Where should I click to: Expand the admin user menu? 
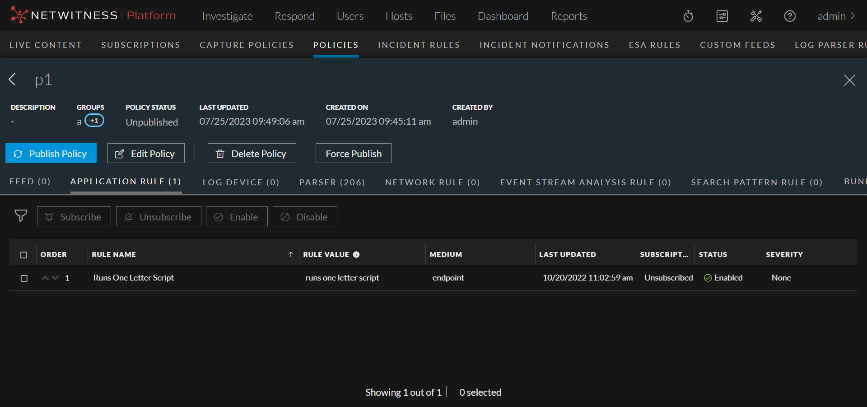[x=836, y=16]
